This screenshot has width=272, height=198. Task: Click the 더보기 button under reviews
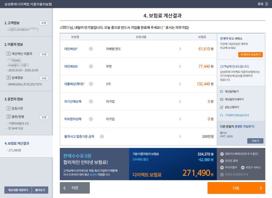point(255,141)
